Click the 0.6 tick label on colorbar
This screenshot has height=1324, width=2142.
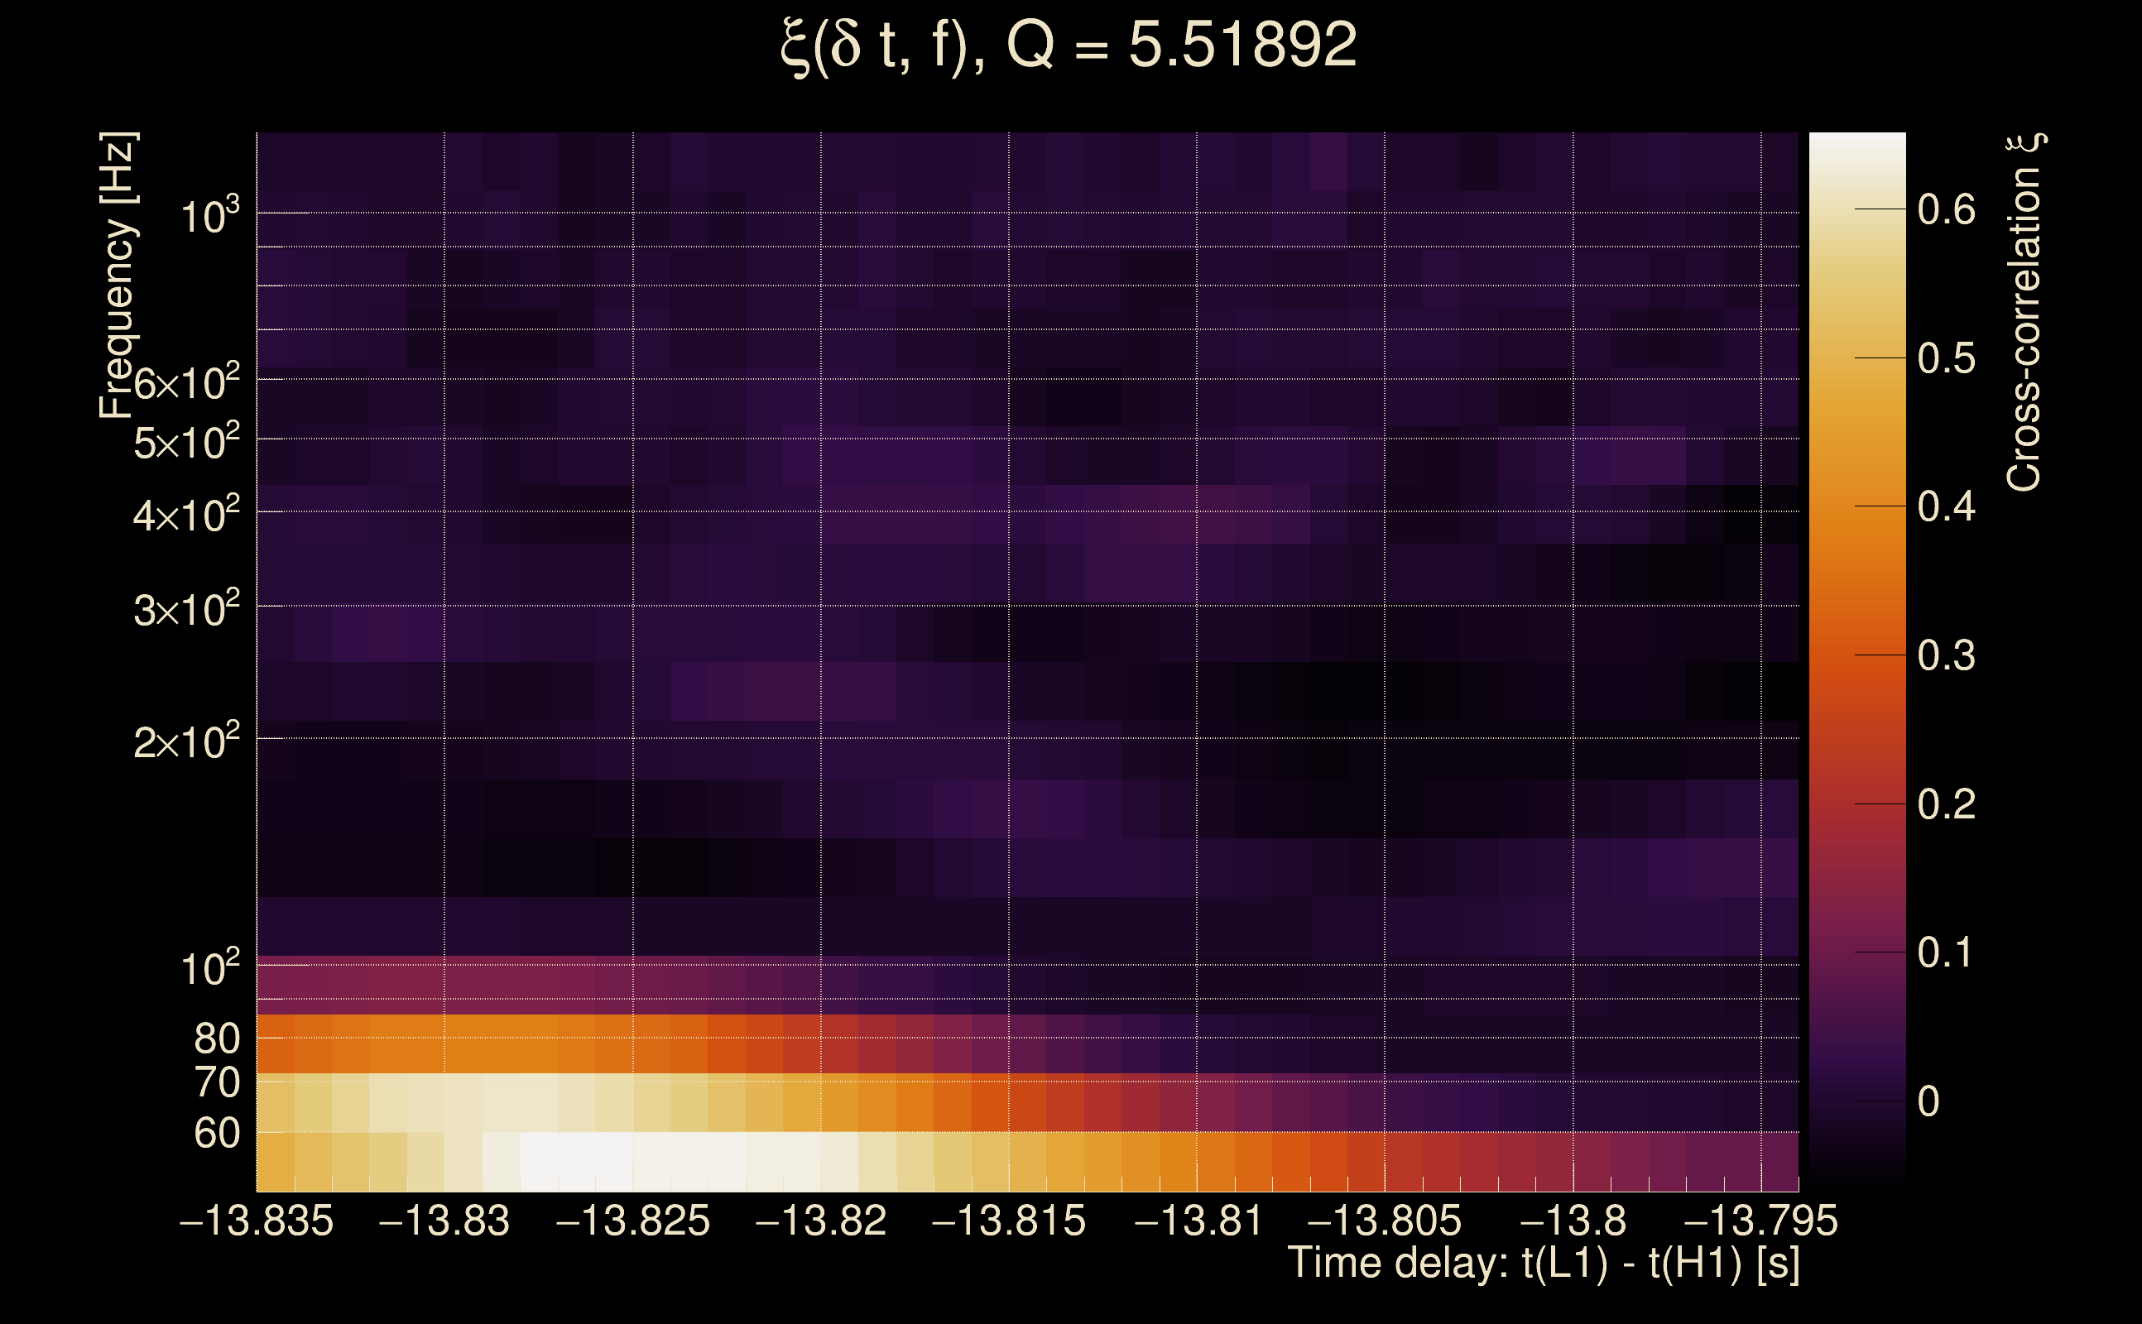click(1946, 210)
